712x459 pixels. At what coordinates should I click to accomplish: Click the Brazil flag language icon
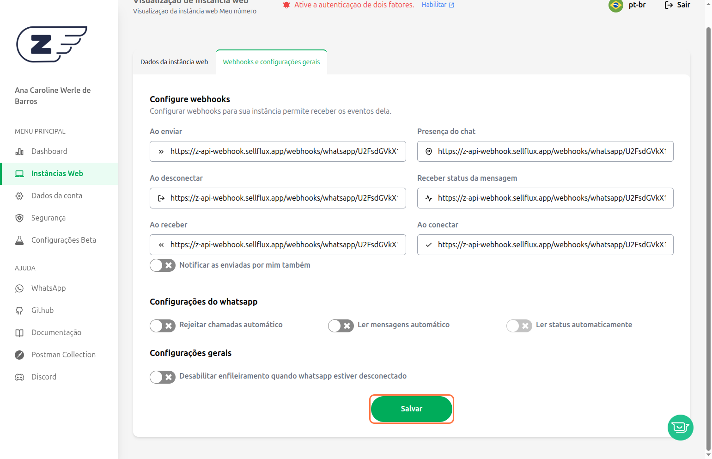pyautogui.click(x=616, y=6)
